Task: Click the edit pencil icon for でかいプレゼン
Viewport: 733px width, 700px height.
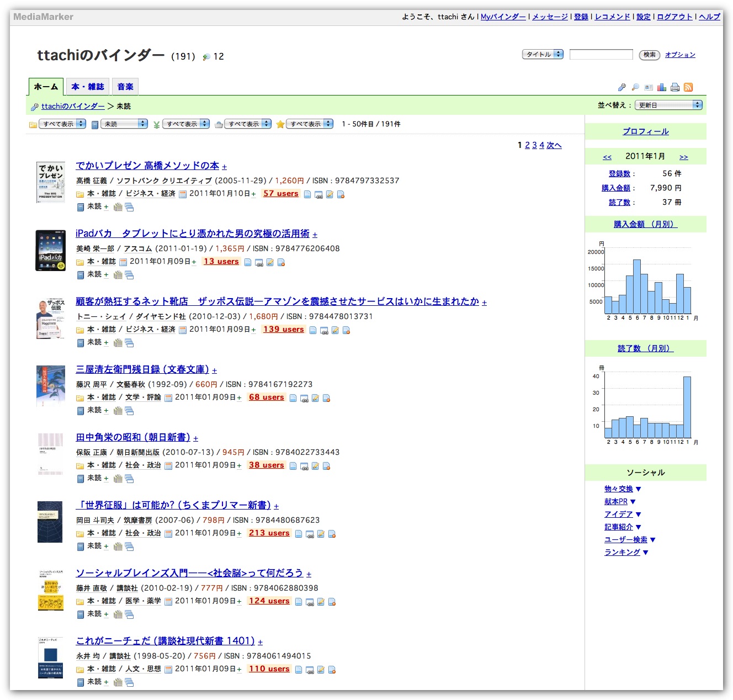Action: 330,194
